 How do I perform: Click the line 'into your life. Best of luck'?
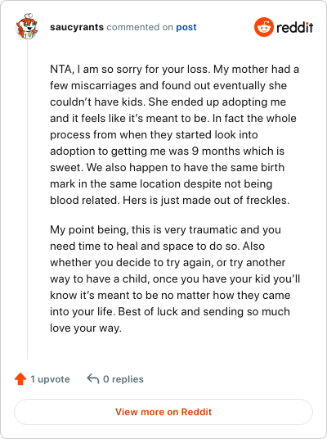(170, 311)
